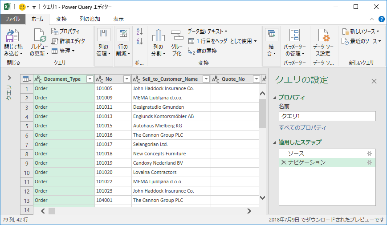Click the Split Column (列の分割) icon
387x225 pixels.
click(158, 35)
